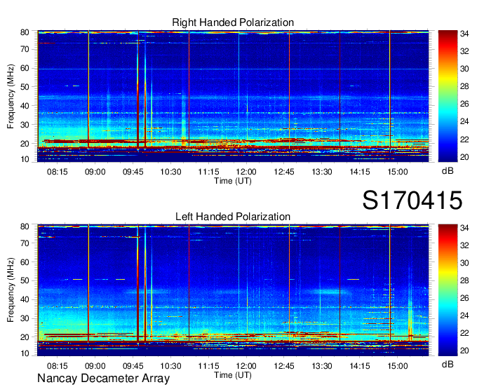
Task: Click the Nancay Decameter Array caption
Action: [103, 379]
